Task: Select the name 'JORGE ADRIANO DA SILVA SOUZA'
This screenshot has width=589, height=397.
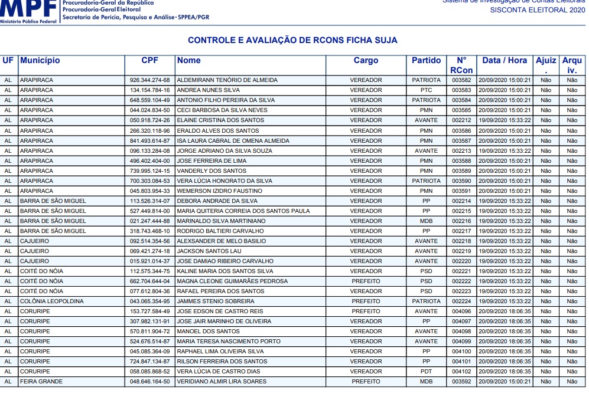Action: point(224,151)
